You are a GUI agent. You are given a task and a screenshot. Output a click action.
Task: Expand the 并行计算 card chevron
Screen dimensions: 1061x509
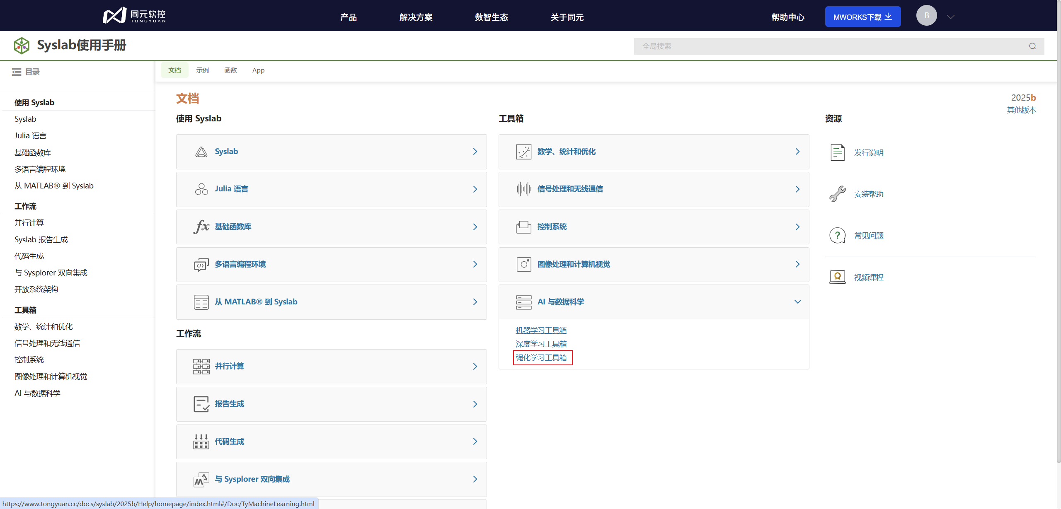click(x=475, y=367)
